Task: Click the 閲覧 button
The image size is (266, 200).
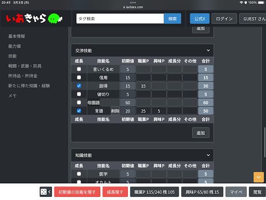Action: coord(257,192)
